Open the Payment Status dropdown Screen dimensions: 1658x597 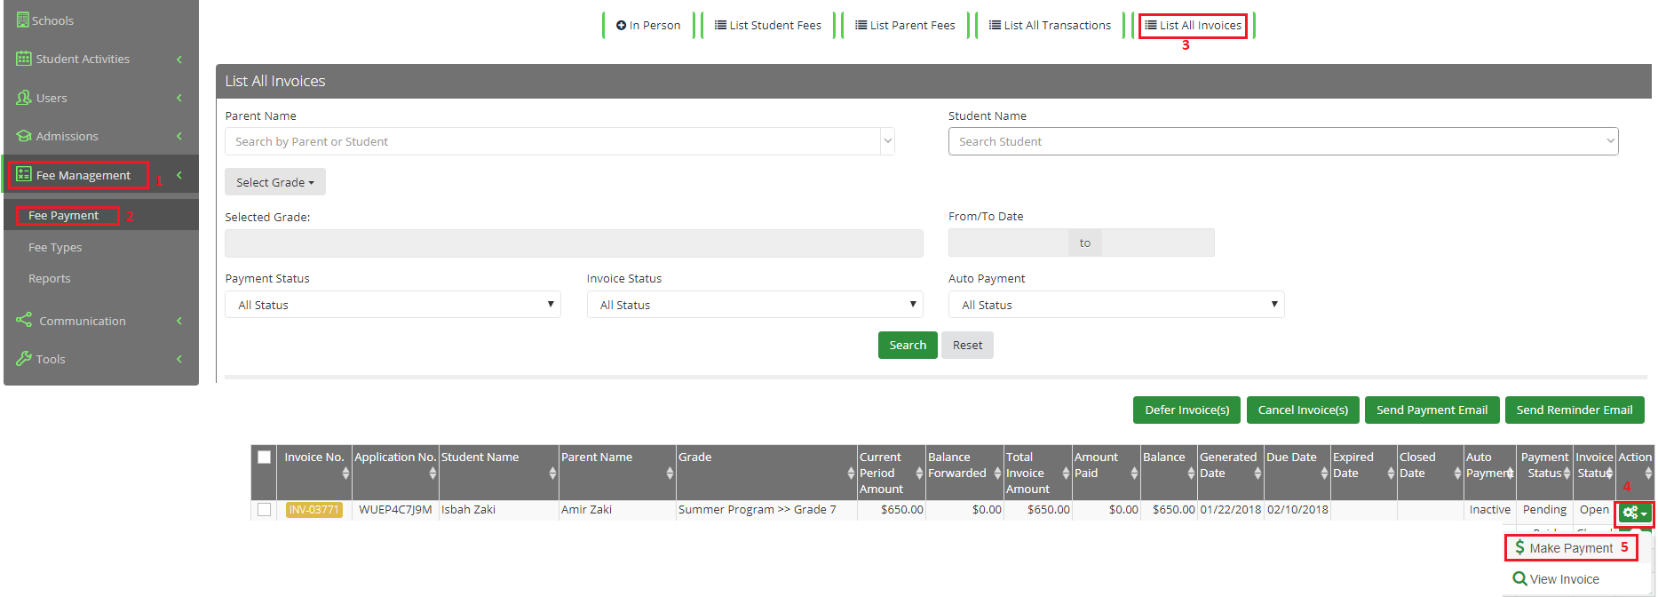tap(393, 305)
